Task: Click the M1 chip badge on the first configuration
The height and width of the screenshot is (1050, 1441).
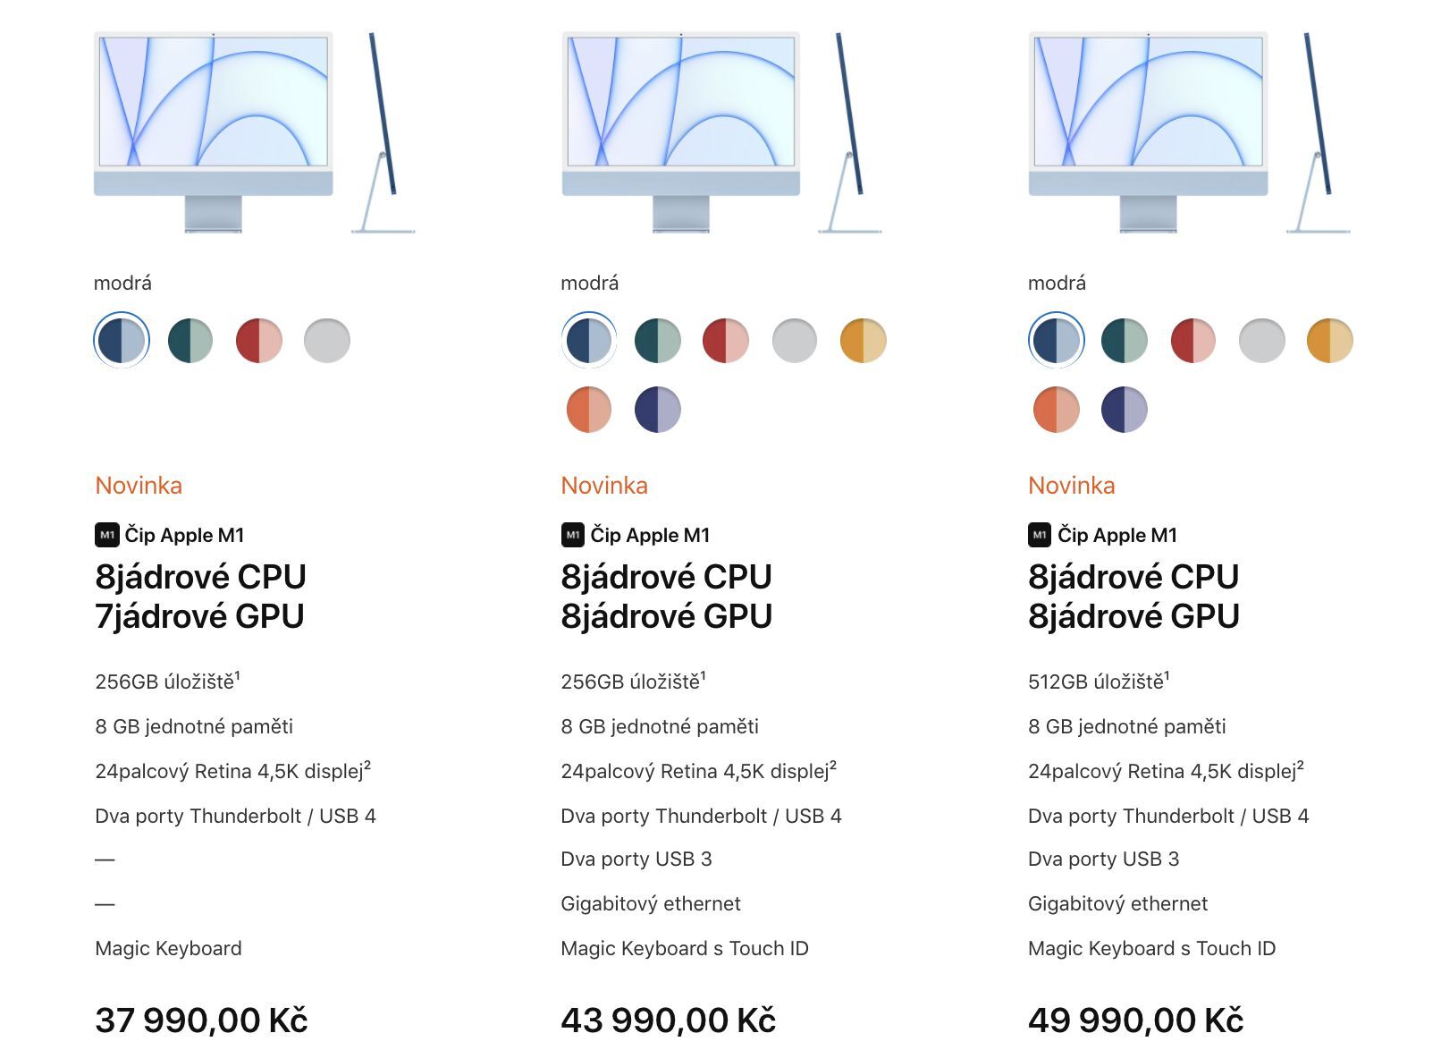Action: pyautogui.click(x=107, y=535)
